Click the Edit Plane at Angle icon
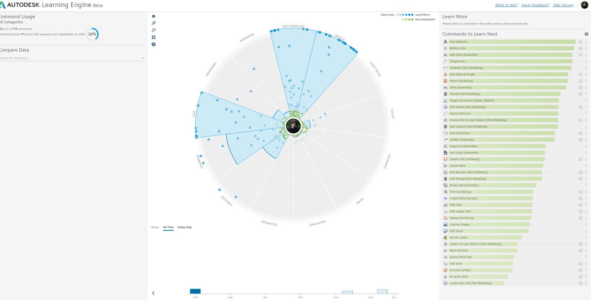Screen dimensions: 591x300 point(446,74)
